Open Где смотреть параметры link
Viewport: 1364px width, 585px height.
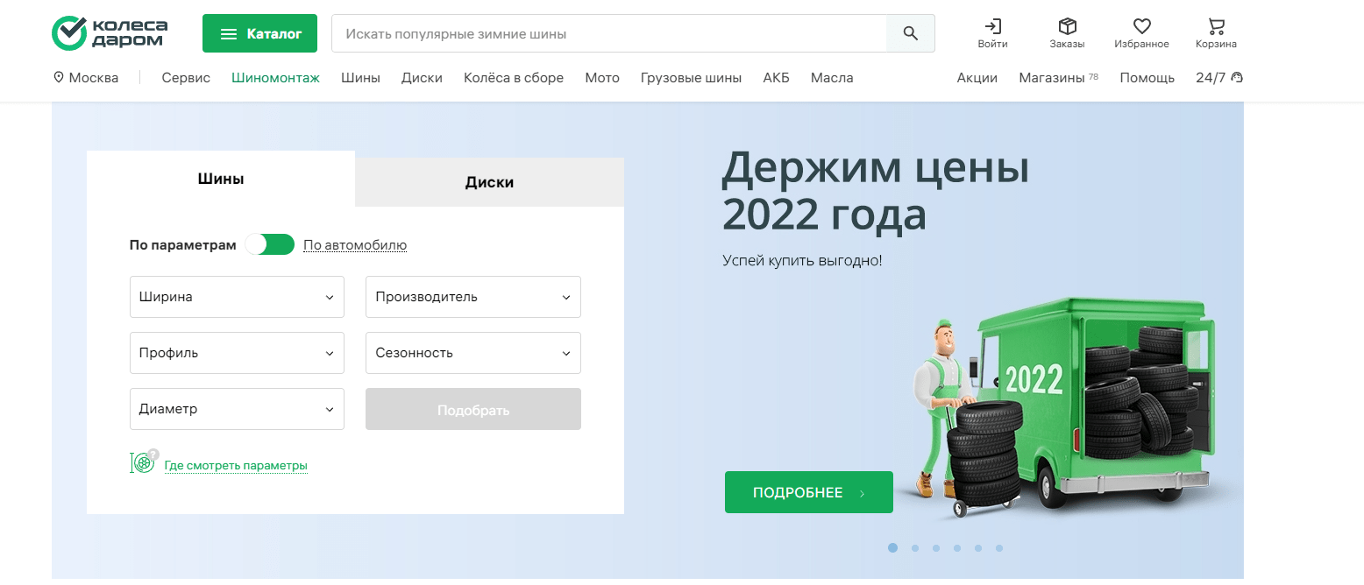[236, 466]
